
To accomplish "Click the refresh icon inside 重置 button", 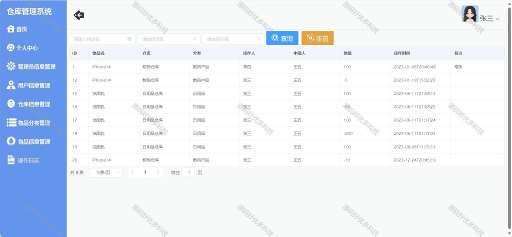I will [x=310, y=38].
